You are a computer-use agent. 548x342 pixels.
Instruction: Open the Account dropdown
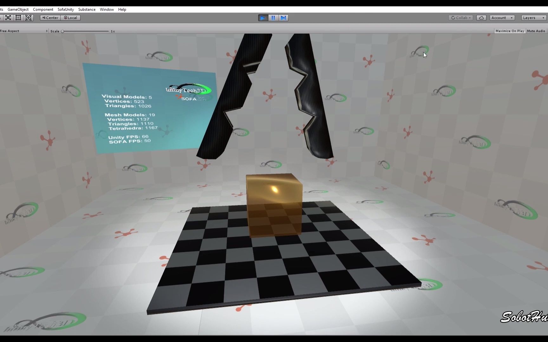tap(502, 18)
